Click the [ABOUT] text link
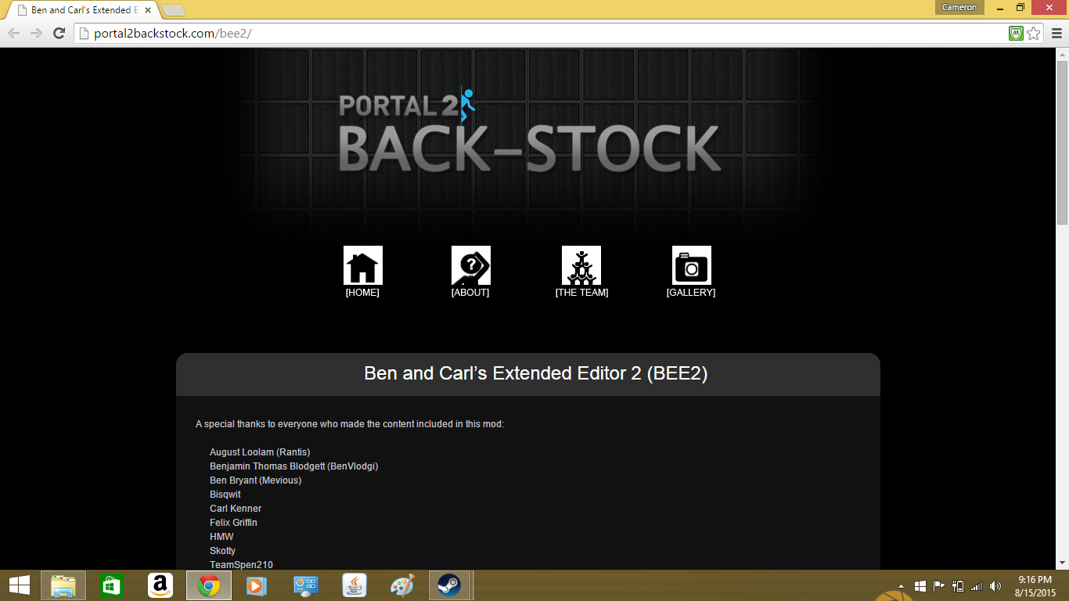 point(470,293)
